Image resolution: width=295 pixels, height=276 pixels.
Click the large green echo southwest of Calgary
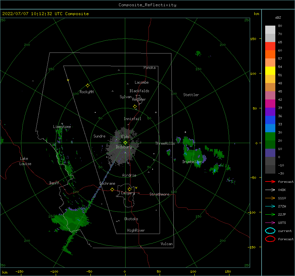point(71,220)
